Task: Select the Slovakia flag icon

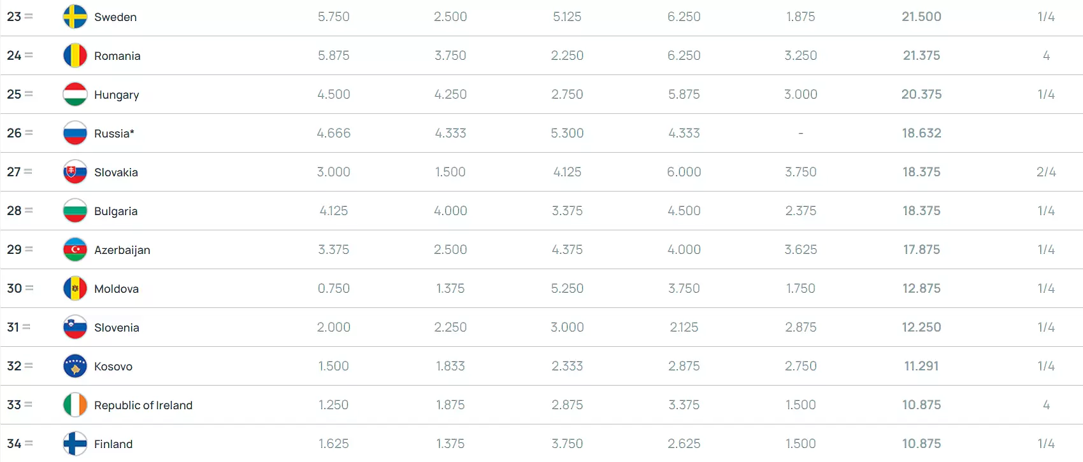Action: click(75, 172)
